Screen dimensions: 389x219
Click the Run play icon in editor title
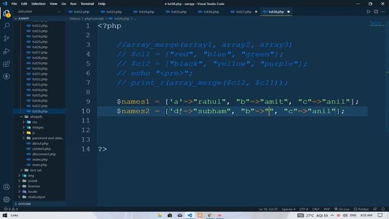[368, 12]
